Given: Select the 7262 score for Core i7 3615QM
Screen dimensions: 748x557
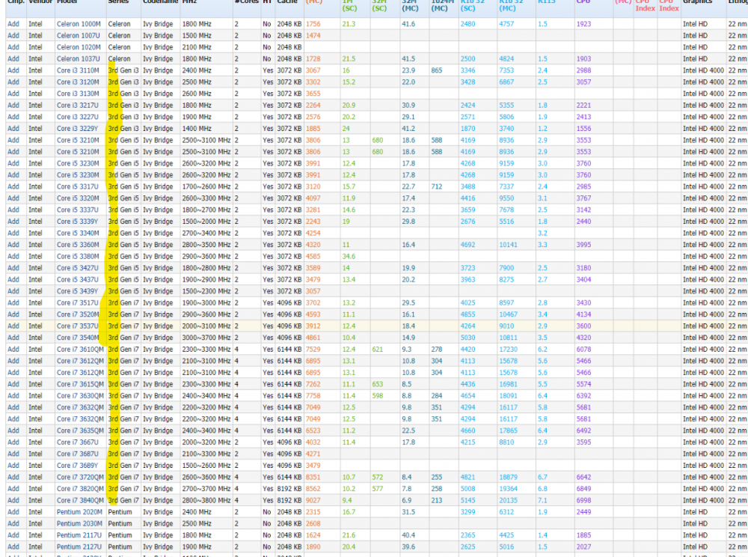Looking at the screenshot, I should click(313, 384).
